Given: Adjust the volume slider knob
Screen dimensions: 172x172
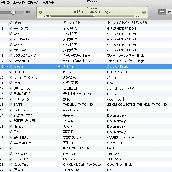Looking at the screenshot, I should click(13, 12).
